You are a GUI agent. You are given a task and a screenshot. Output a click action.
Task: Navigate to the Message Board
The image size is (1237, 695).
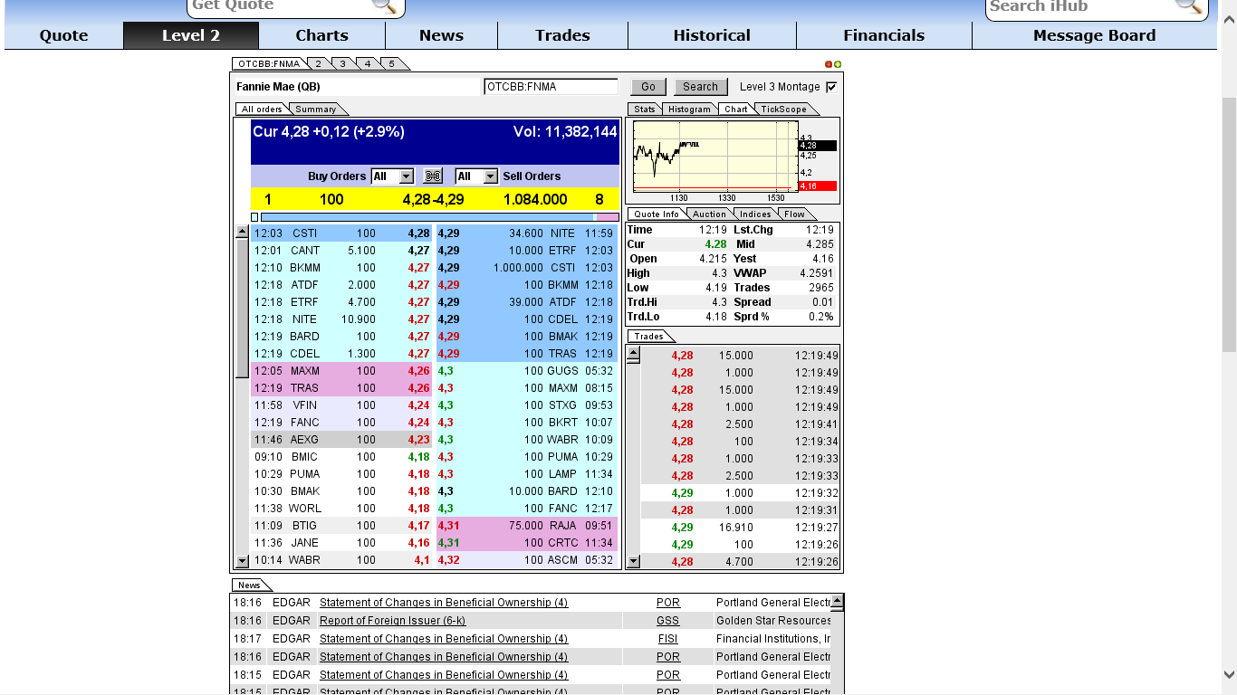tap(1093, 35)
